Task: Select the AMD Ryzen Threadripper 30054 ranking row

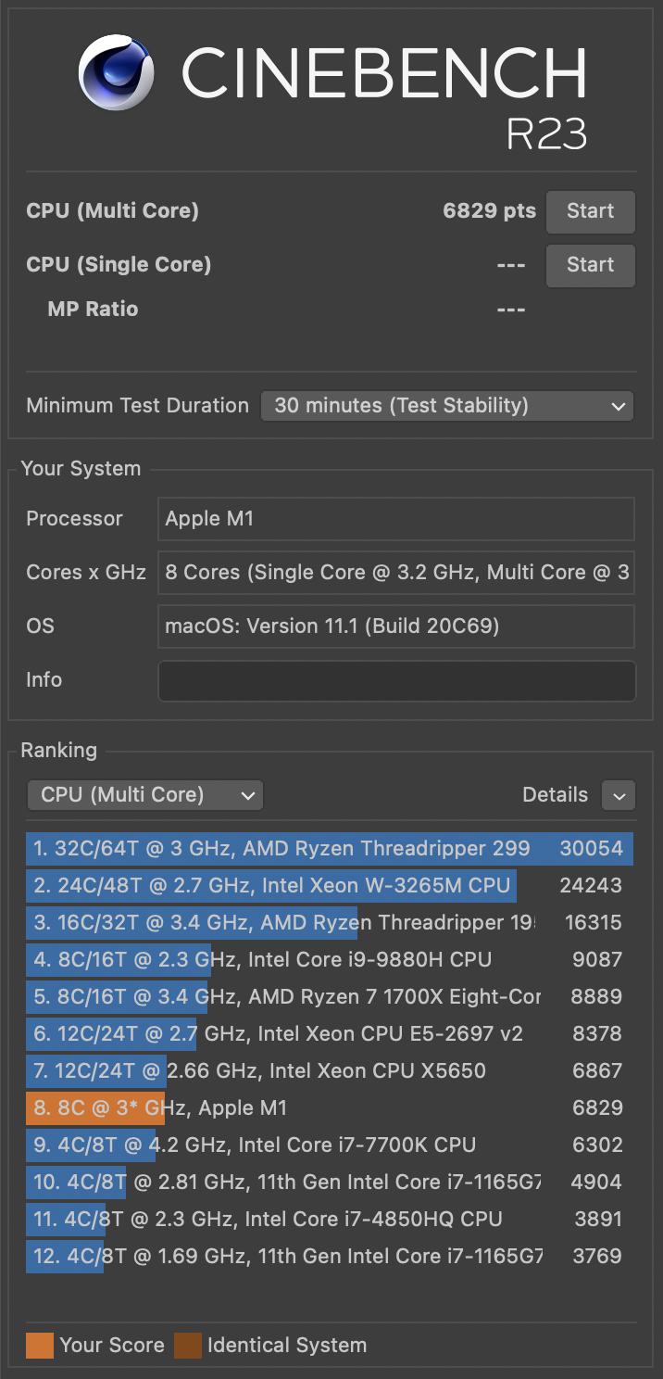Action: (329, 849)
